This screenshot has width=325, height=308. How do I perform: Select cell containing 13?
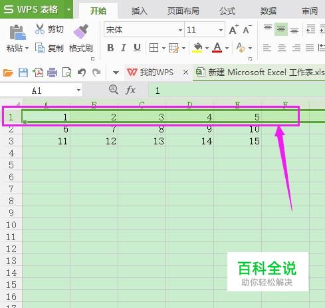coord(142,141)
